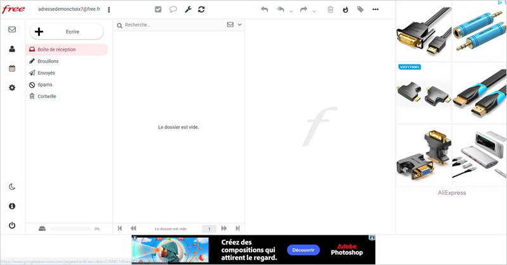
Task: Refresh the mailbox
Action: click(x=202, y=9)
